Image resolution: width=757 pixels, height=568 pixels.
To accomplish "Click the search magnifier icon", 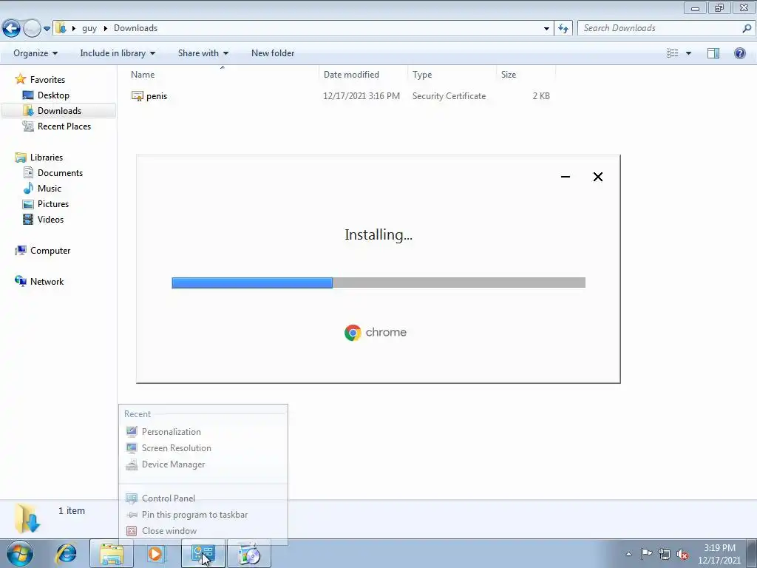I will coord(747,29).
